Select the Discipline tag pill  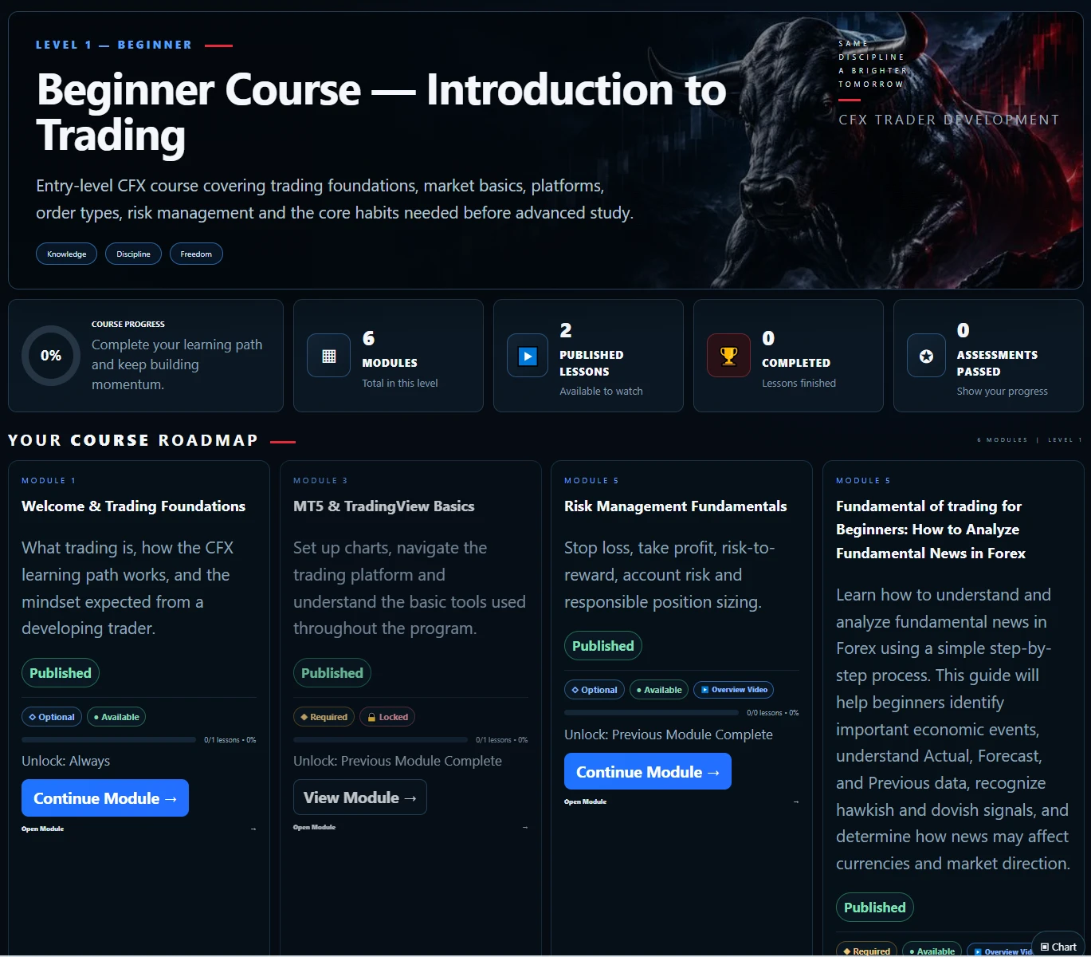133,254
